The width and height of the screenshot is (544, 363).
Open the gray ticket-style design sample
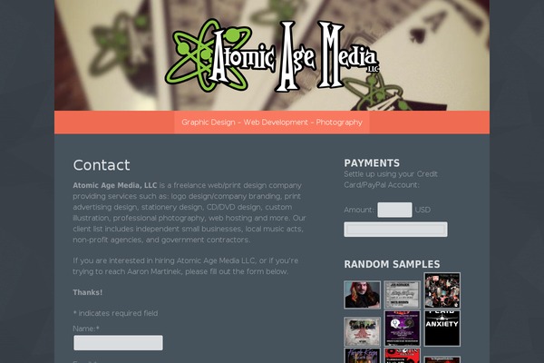pos(402,295)
